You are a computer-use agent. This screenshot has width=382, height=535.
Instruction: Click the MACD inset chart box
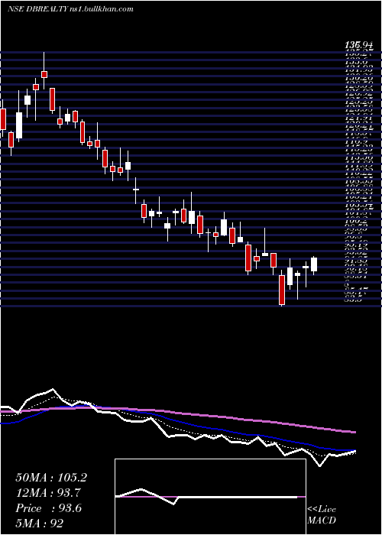point(210,497)
